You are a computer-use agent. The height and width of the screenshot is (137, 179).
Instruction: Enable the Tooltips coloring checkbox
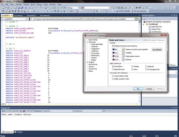point(132,66)
